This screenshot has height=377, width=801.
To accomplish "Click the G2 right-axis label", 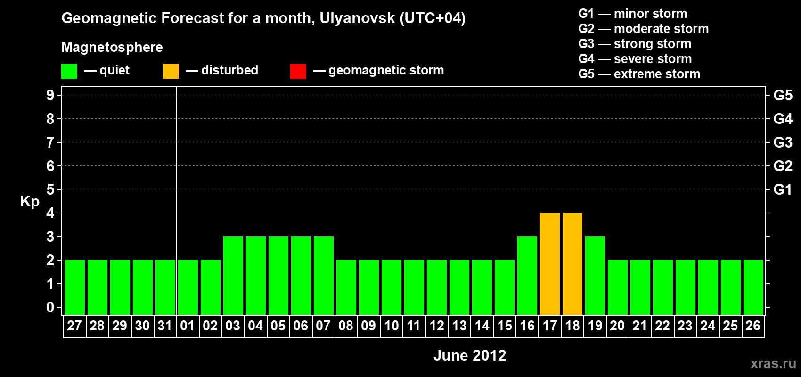I will click(x=783, y=166).
